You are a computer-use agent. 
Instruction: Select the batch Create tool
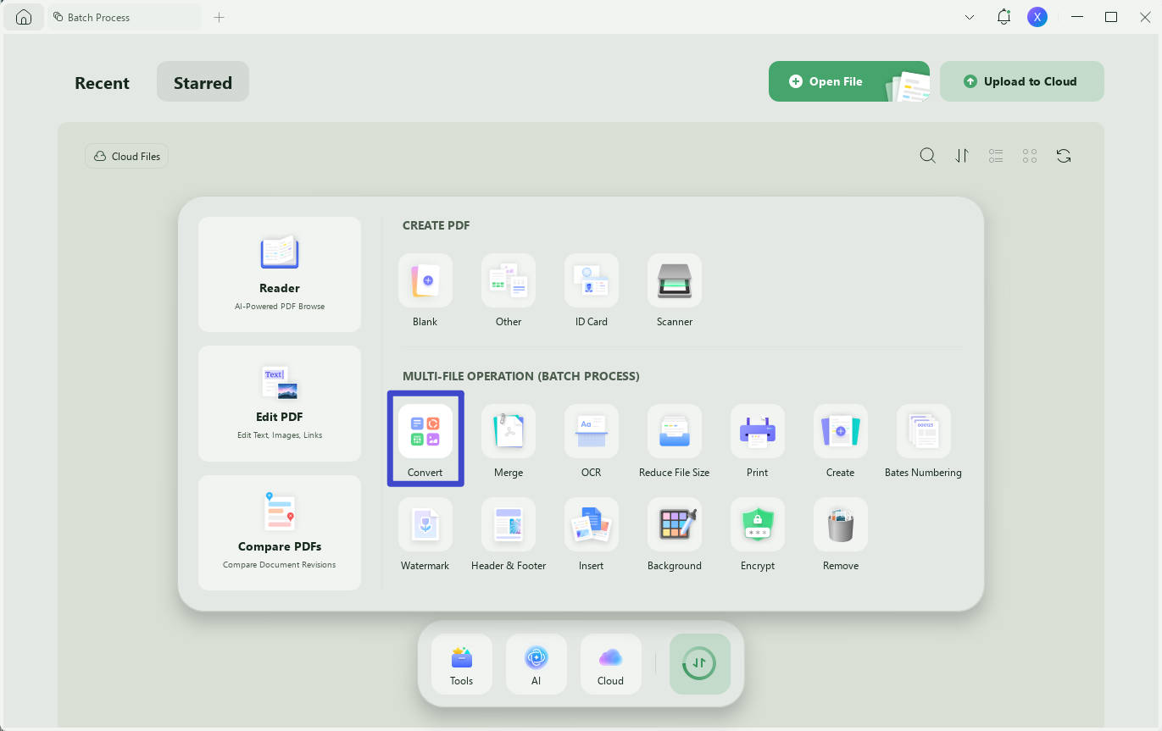[x=841, y=440]
